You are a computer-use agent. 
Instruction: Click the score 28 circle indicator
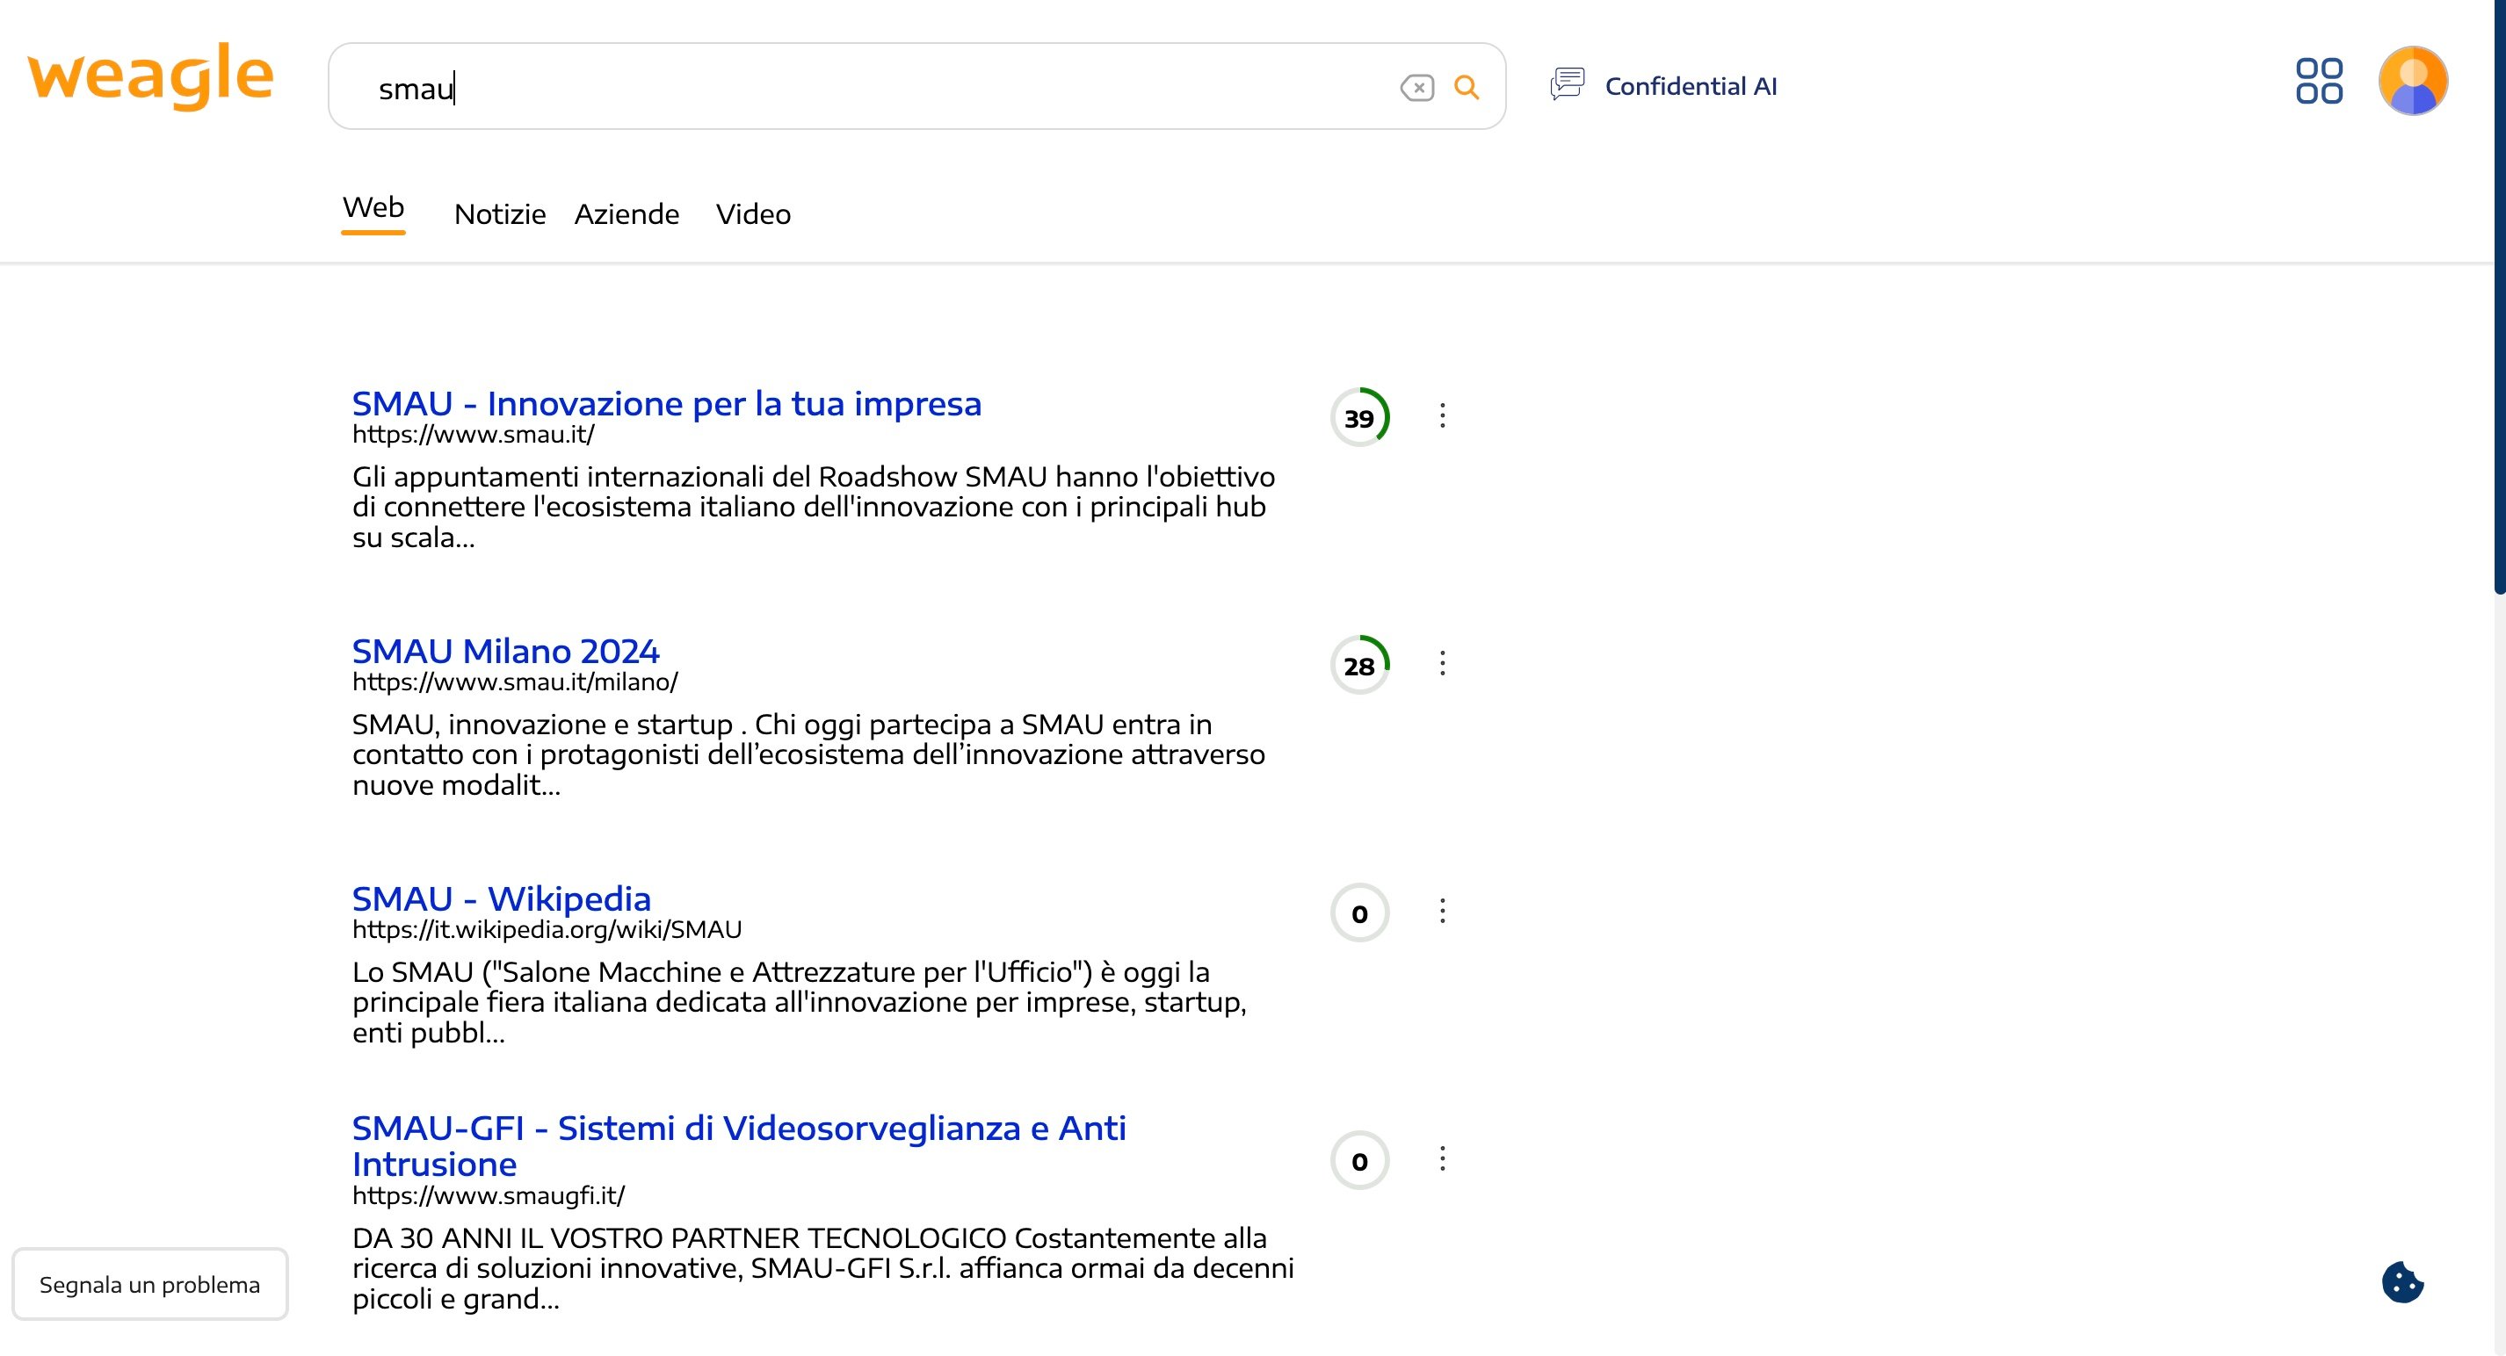click(x=1360, y=666)
